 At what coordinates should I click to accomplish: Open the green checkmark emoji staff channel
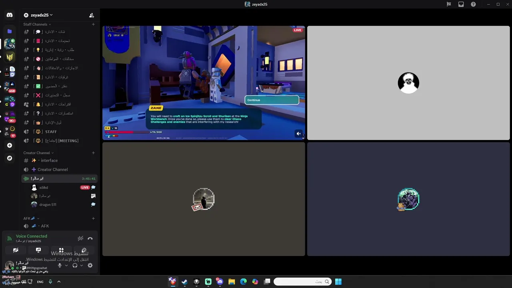(x=59, y=86)
